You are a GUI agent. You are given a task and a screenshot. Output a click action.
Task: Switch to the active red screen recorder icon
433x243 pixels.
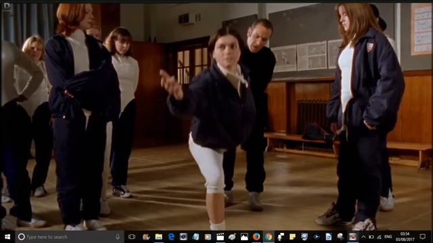pyautogui.click(x=352, y=237)
